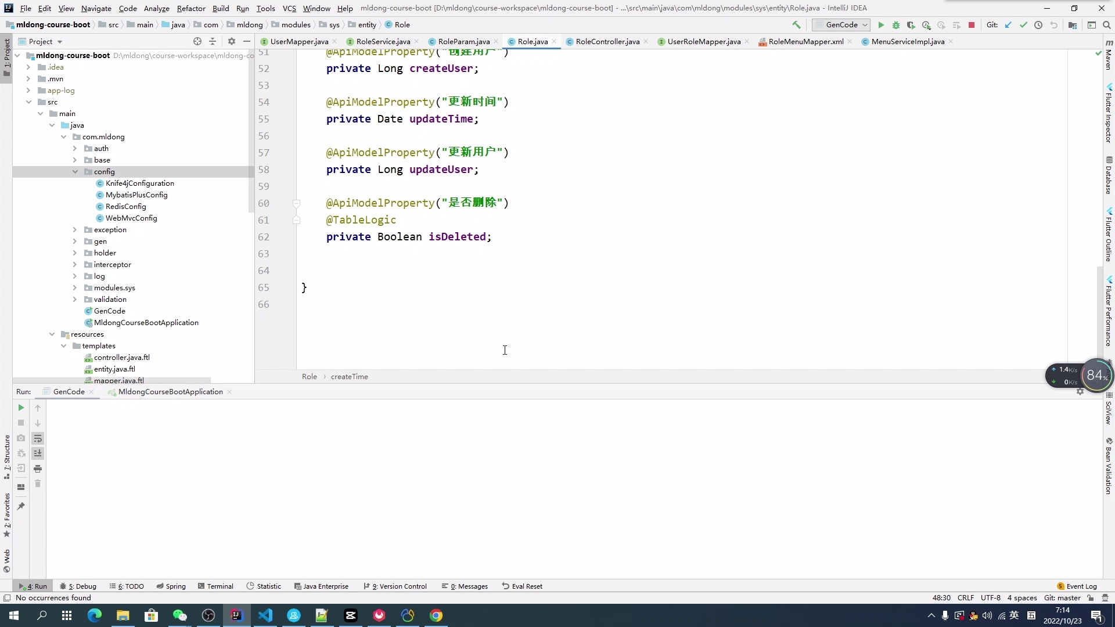Viewport: 1115px width, 627px height.
Task: Run GenCode with green play button
Action: click(x=881, y=25)
